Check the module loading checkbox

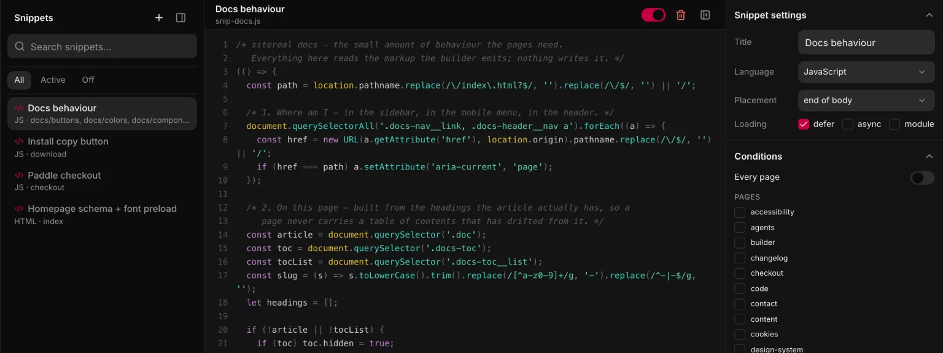pos(894,124)
